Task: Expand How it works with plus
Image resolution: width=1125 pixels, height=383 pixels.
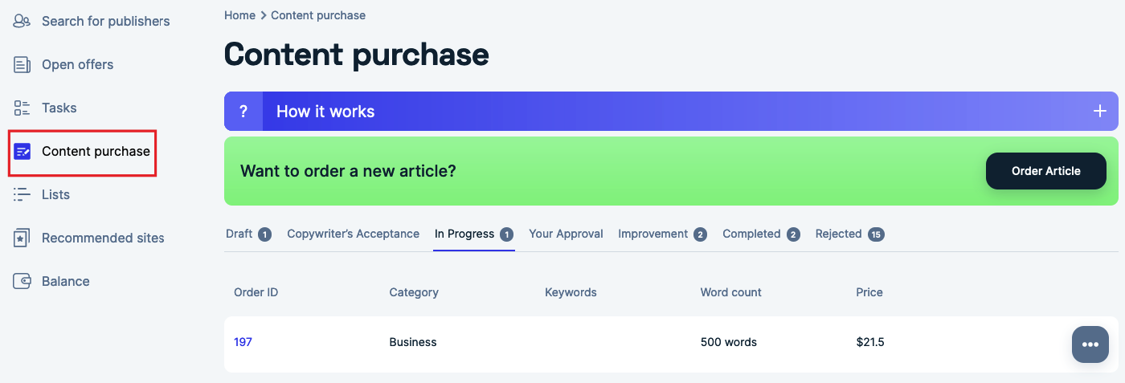Action: 1100,112
